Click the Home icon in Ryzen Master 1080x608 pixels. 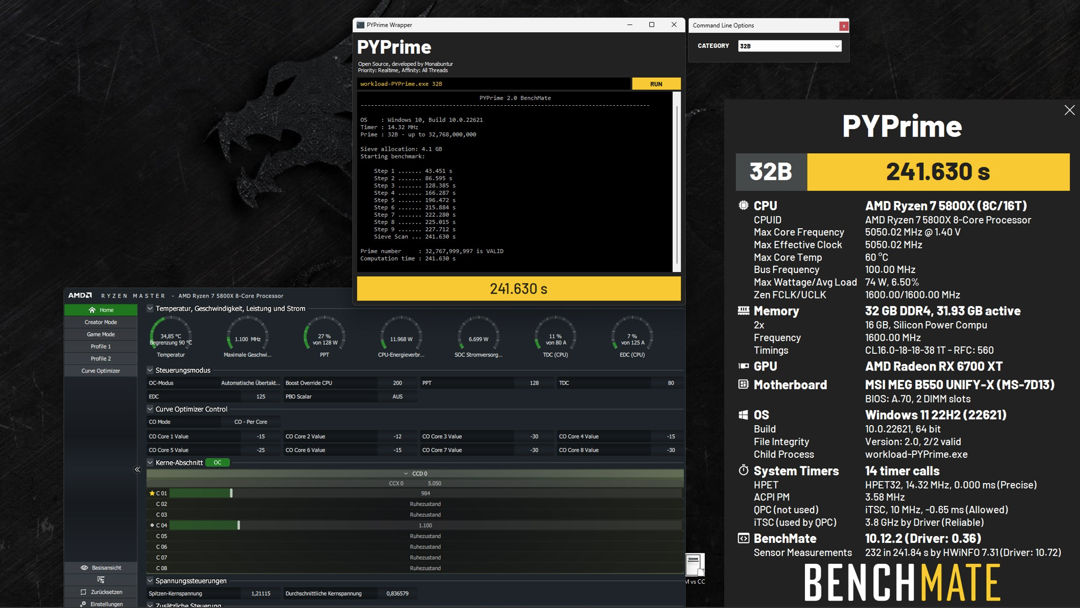92,310
